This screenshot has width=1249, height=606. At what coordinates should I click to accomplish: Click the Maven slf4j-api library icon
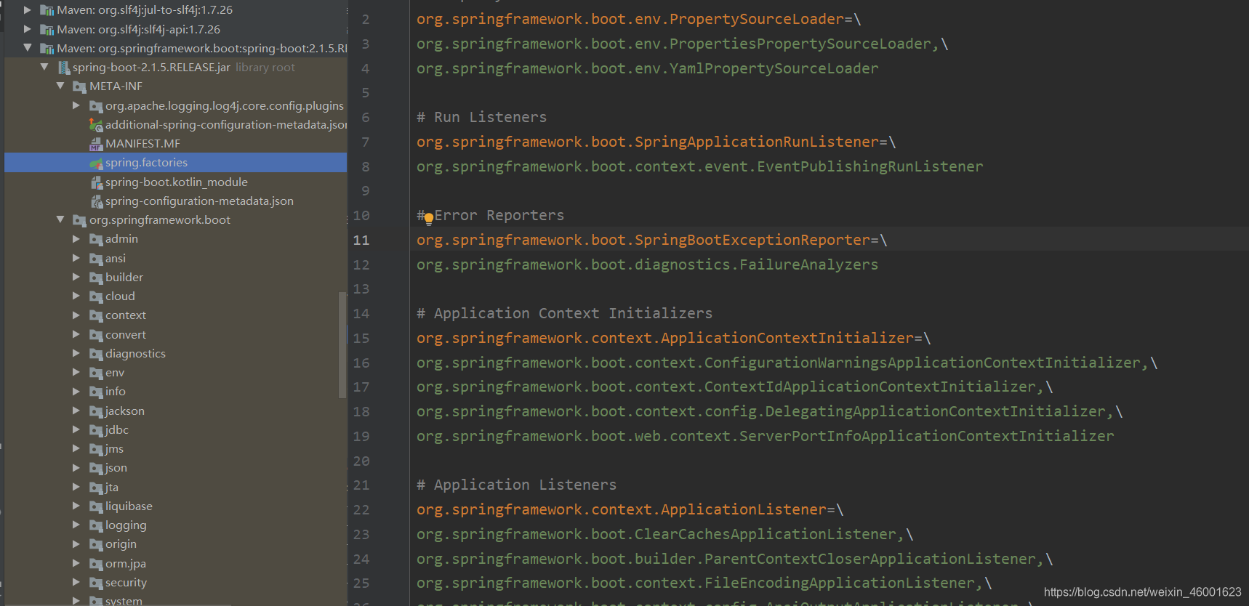click(47, 30)
